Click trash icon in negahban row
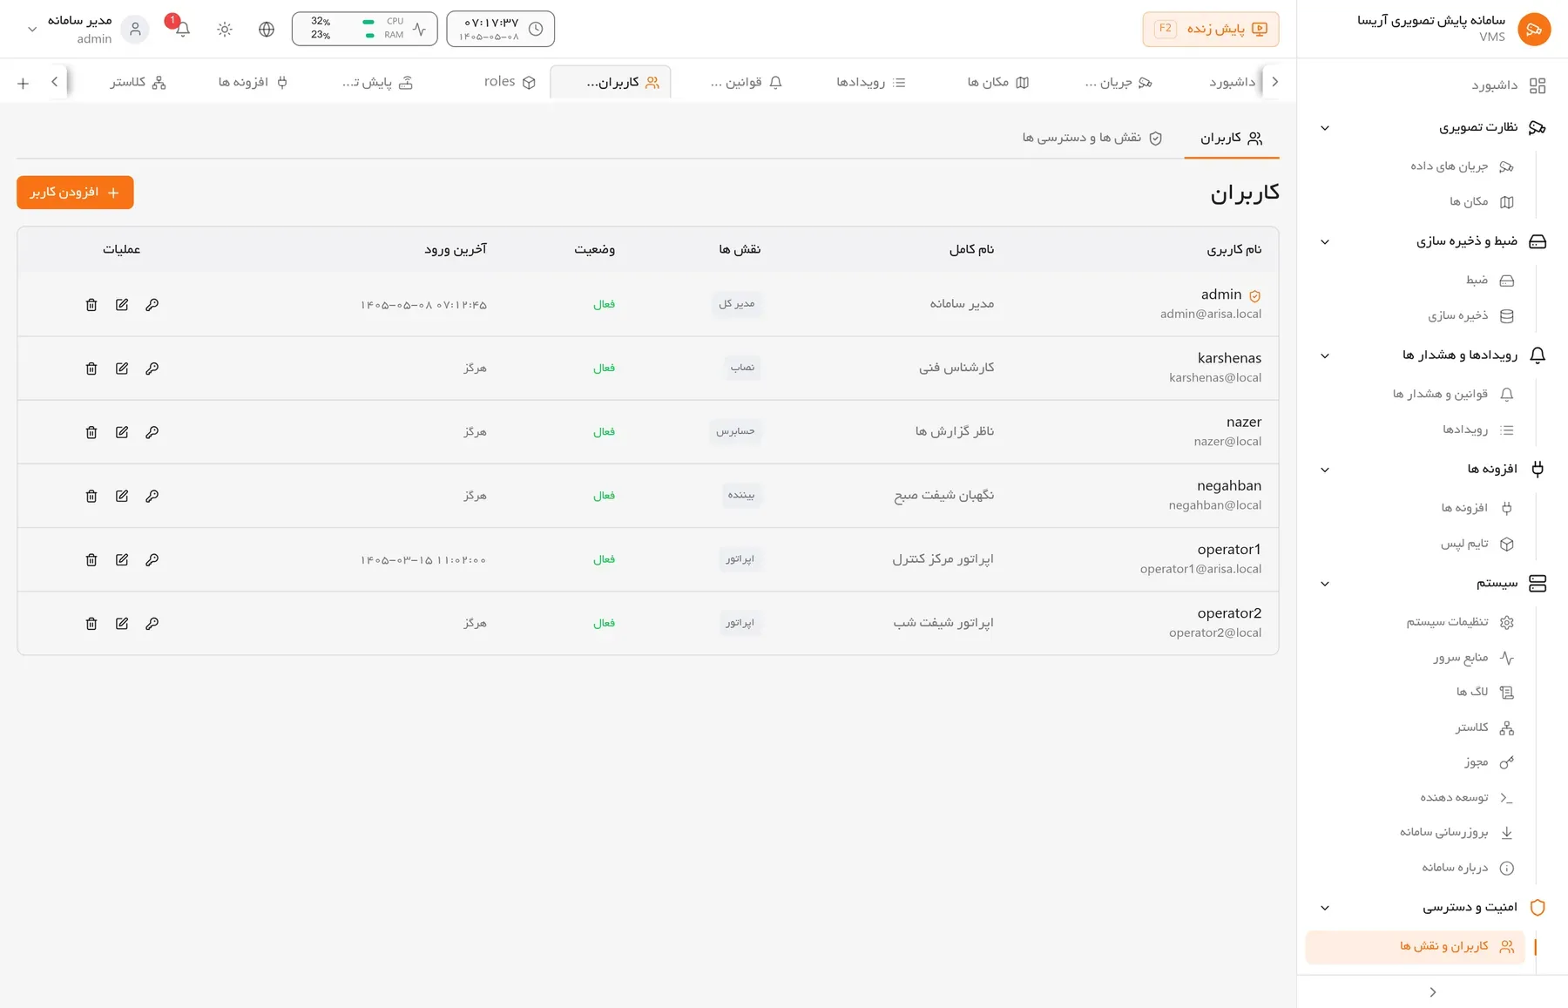This screenshot has height=1008, width=1568. click(91, 496)
